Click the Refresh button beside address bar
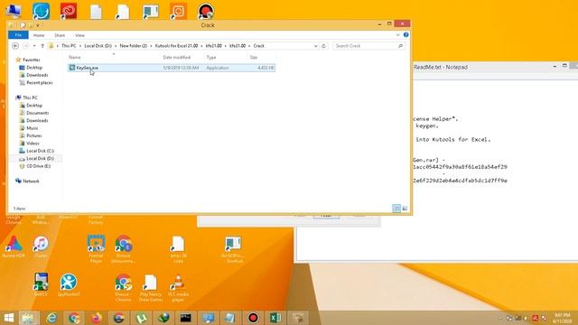 click(x=323, y=46)
